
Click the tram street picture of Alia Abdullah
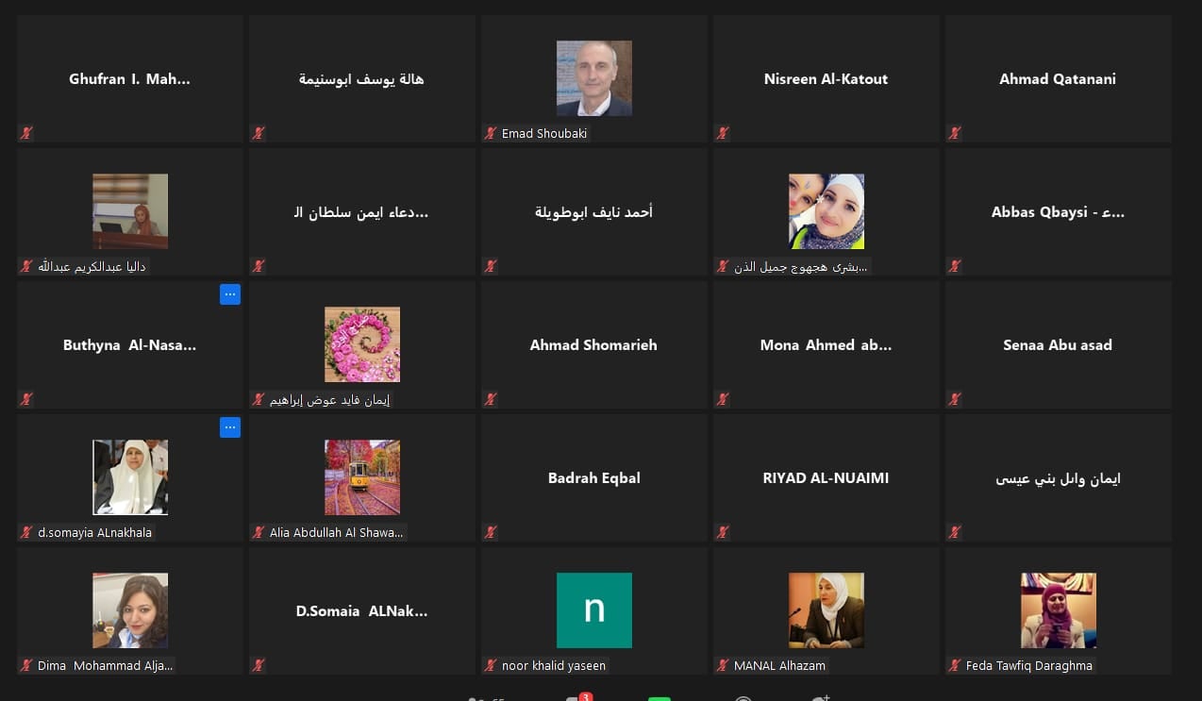(362, 477)
